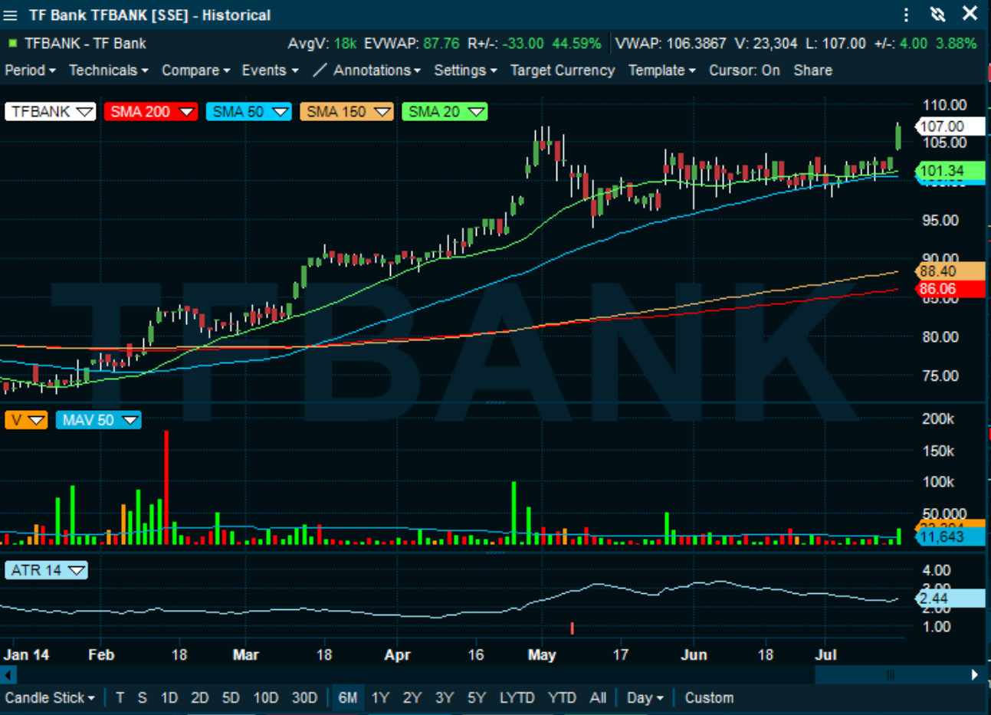
Task: Open the hamburger menu icon
Action: (x=10, y=15)
